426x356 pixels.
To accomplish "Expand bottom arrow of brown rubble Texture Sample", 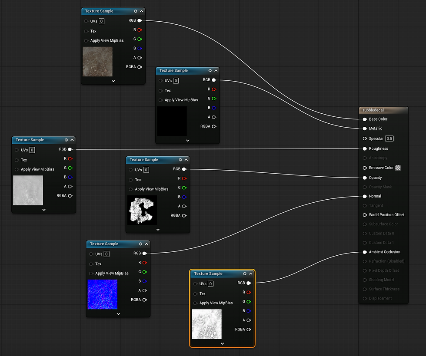I will (113, 81).
